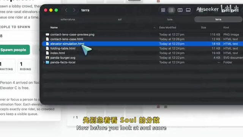Sort files by Name column
Viewport: 243px width, 137px height.
point(54,27)
